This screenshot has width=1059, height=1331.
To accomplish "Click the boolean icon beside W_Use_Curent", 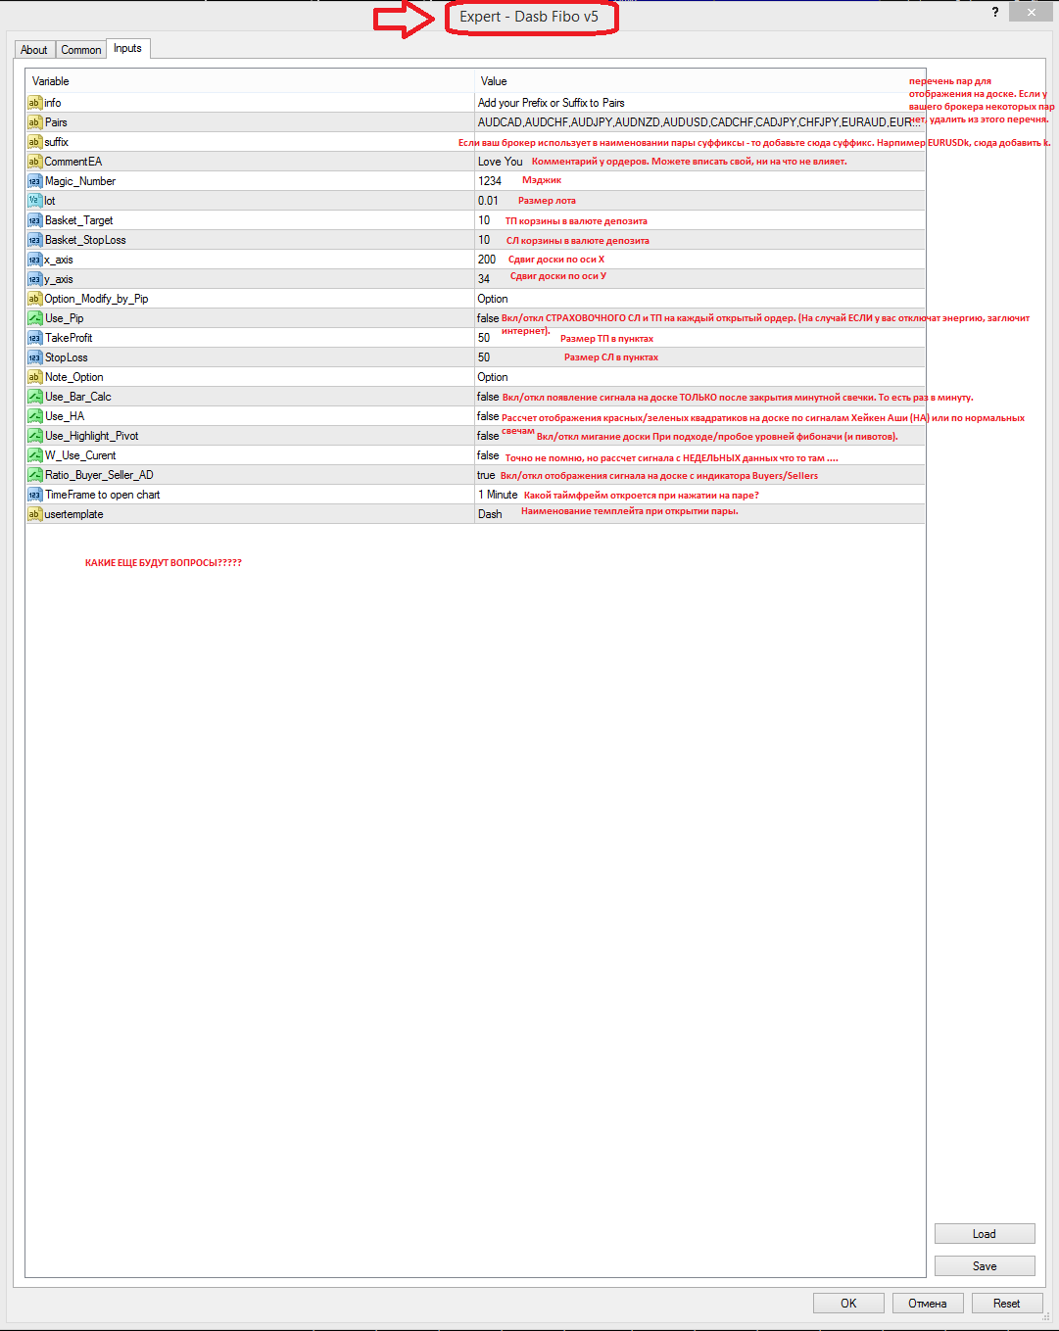I will pos(34,455).
